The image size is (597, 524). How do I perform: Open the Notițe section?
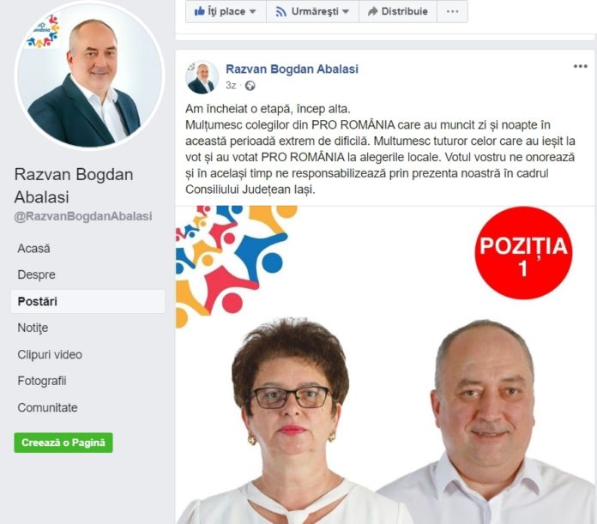click(x=33, y=328)
